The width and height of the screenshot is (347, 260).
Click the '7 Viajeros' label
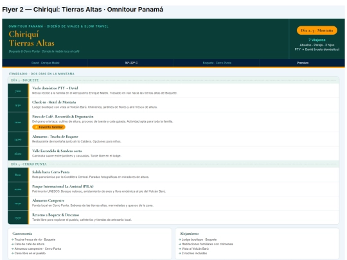coord(317,40)
